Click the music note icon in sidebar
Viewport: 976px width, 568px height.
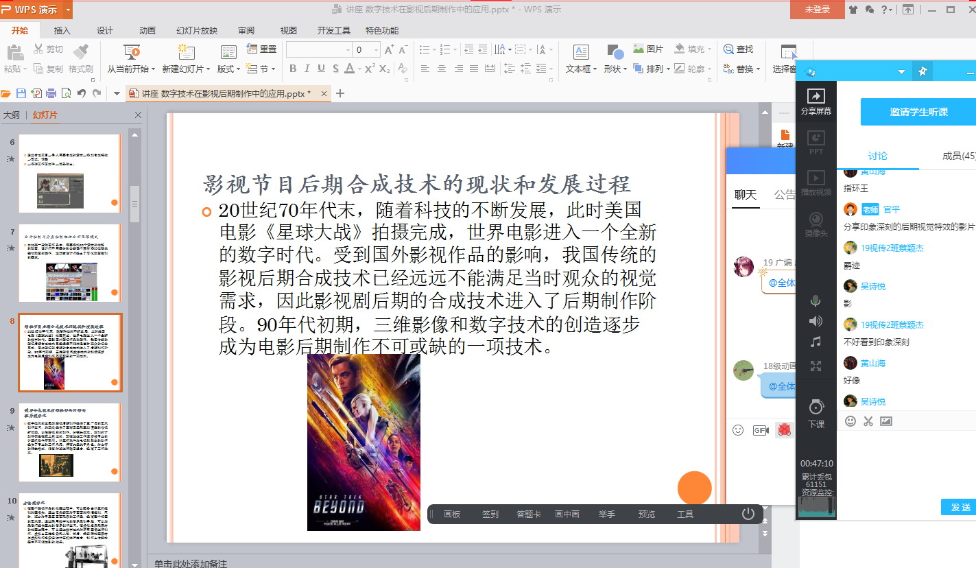[816, 341]
